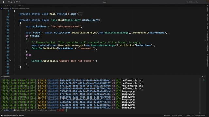Open the Errors pad in status bar
209x117 pixels.
167,116
